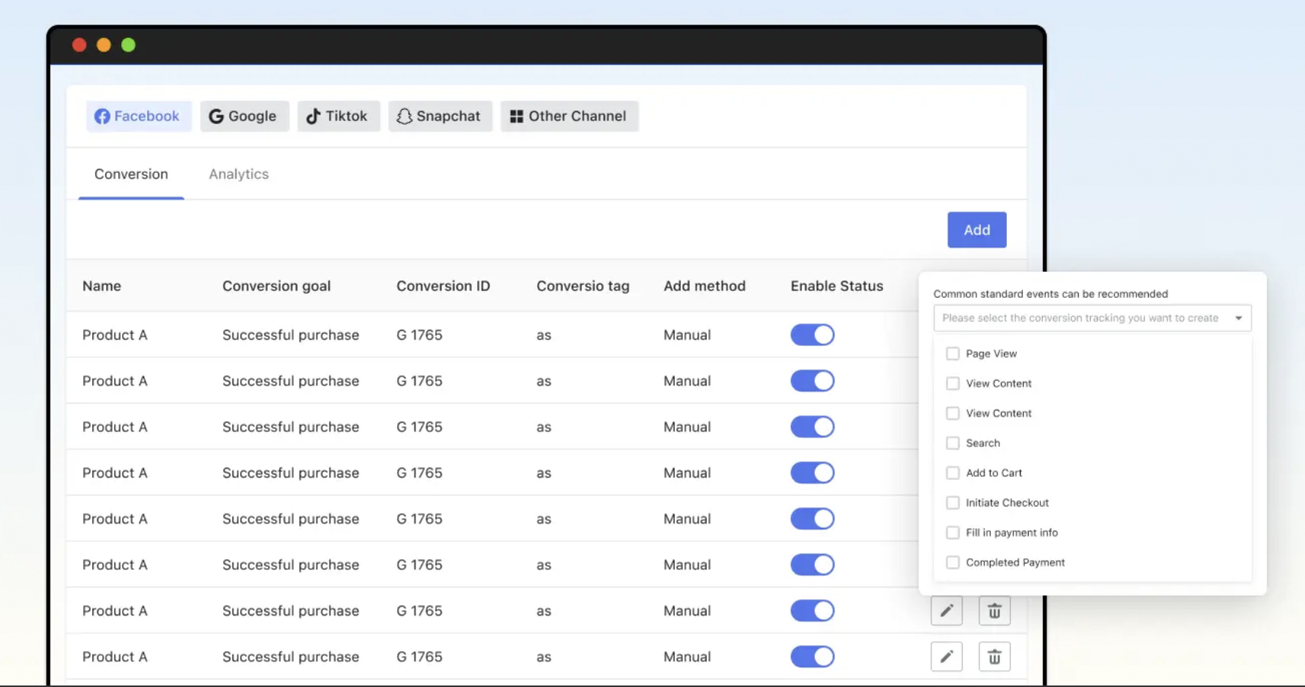The height and width of the screenshot is (687, 1305).
Task: Select the Search option in the events list
Action: (983, 443)
